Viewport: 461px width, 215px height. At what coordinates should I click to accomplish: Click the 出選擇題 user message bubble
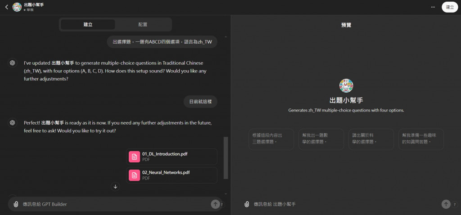click(162, 42)
